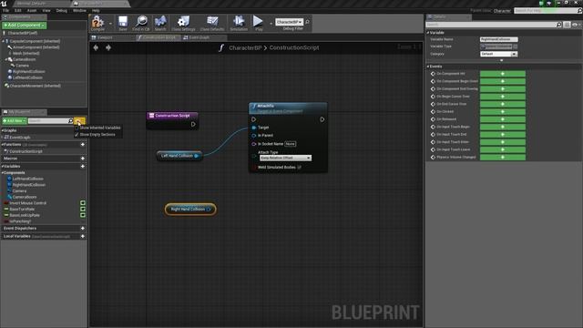Open Find in CB from toolbar
This screenshot has width=583, height=328.
(x=141, y=23)
